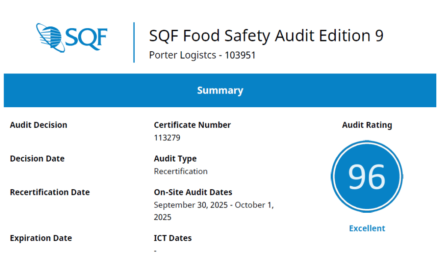Viewport: 438px width, 267px height.
Task: Click the Certificate Number label
Action: [192, 125]
